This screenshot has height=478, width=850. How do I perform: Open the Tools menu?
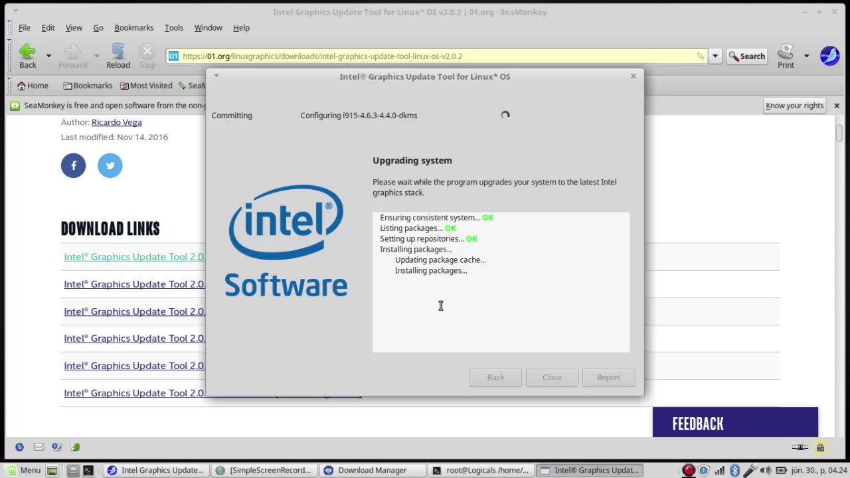tap(174, 28)
